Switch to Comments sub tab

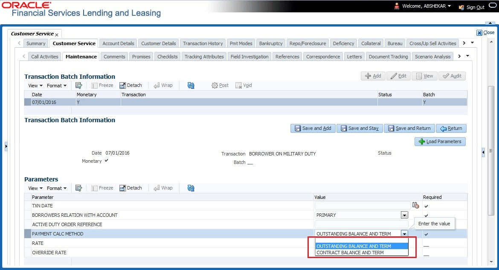click(114, 57)
